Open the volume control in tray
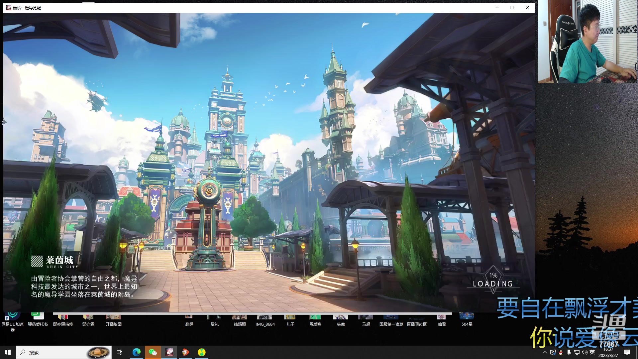This screenshot has height=359, width=638. [x=585, y=352]
